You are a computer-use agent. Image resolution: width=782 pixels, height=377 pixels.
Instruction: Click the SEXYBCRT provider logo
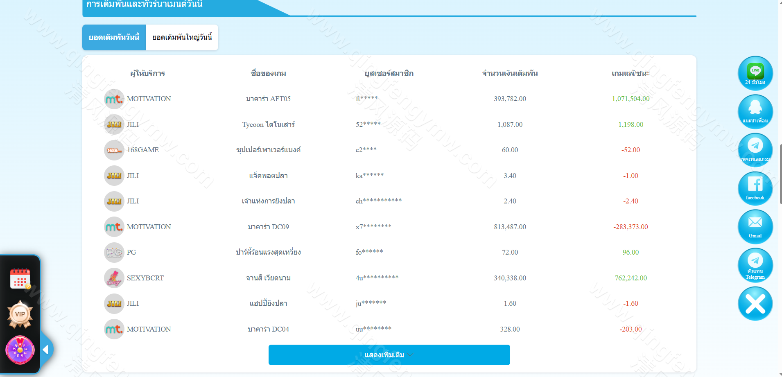(x=114, y=278)
